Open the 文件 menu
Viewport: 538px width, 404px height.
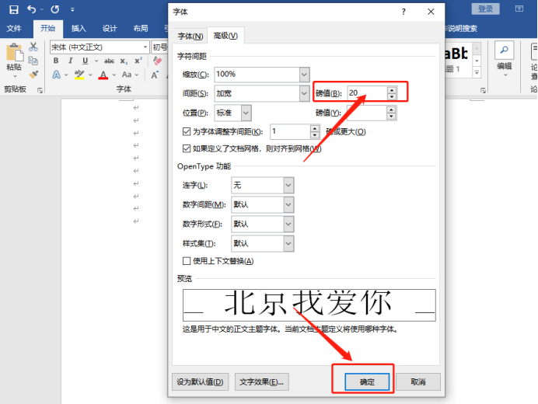click(14, 28)
